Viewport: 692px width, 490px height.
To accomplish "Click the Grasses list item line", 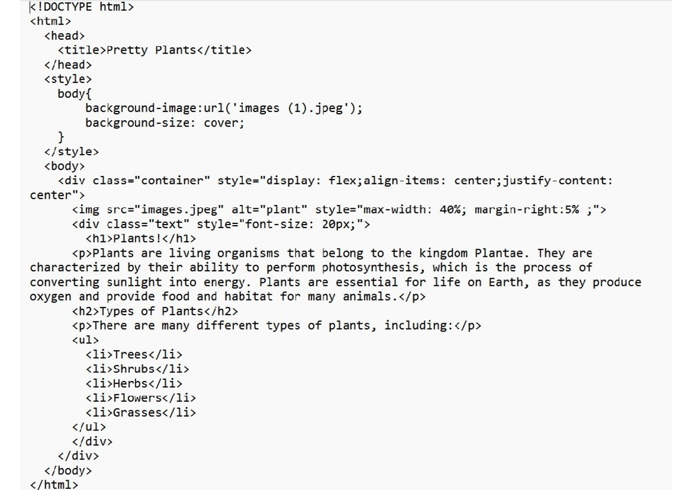I will tap(141, 412).
